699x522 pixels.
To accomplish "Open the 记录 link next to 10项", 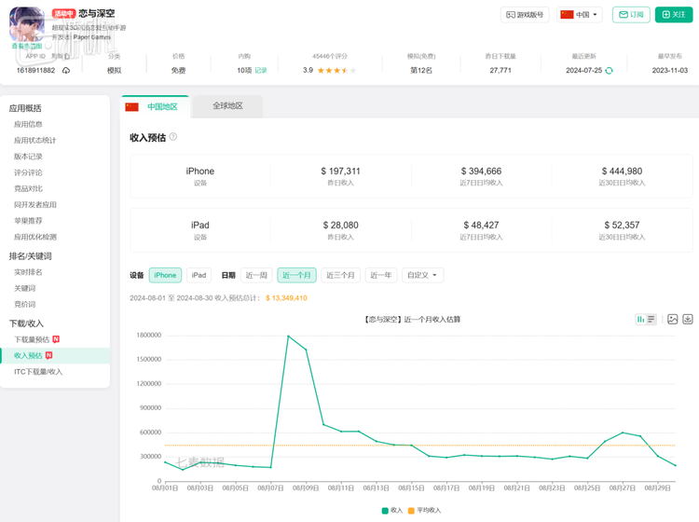I will (x=261, y=71).
